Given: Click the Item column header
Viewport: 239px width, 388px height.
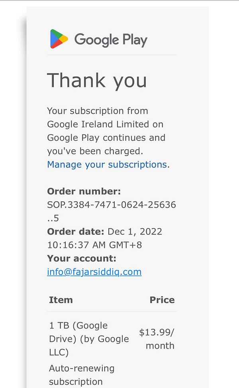Looking at the screenshot, I should point(61,300).
